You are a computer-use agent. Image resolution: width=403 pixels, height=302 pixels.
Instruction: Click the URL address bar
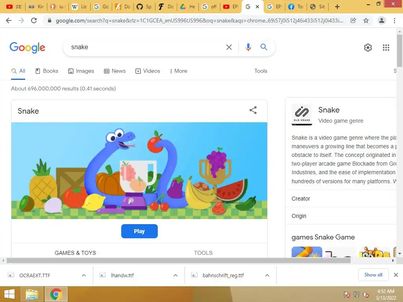click(x=199, y=20)
